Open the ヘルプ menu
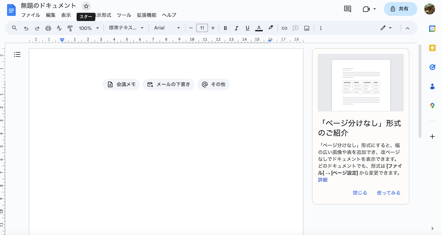This screenshot has width=441, height=235. [x=169, y=15]
